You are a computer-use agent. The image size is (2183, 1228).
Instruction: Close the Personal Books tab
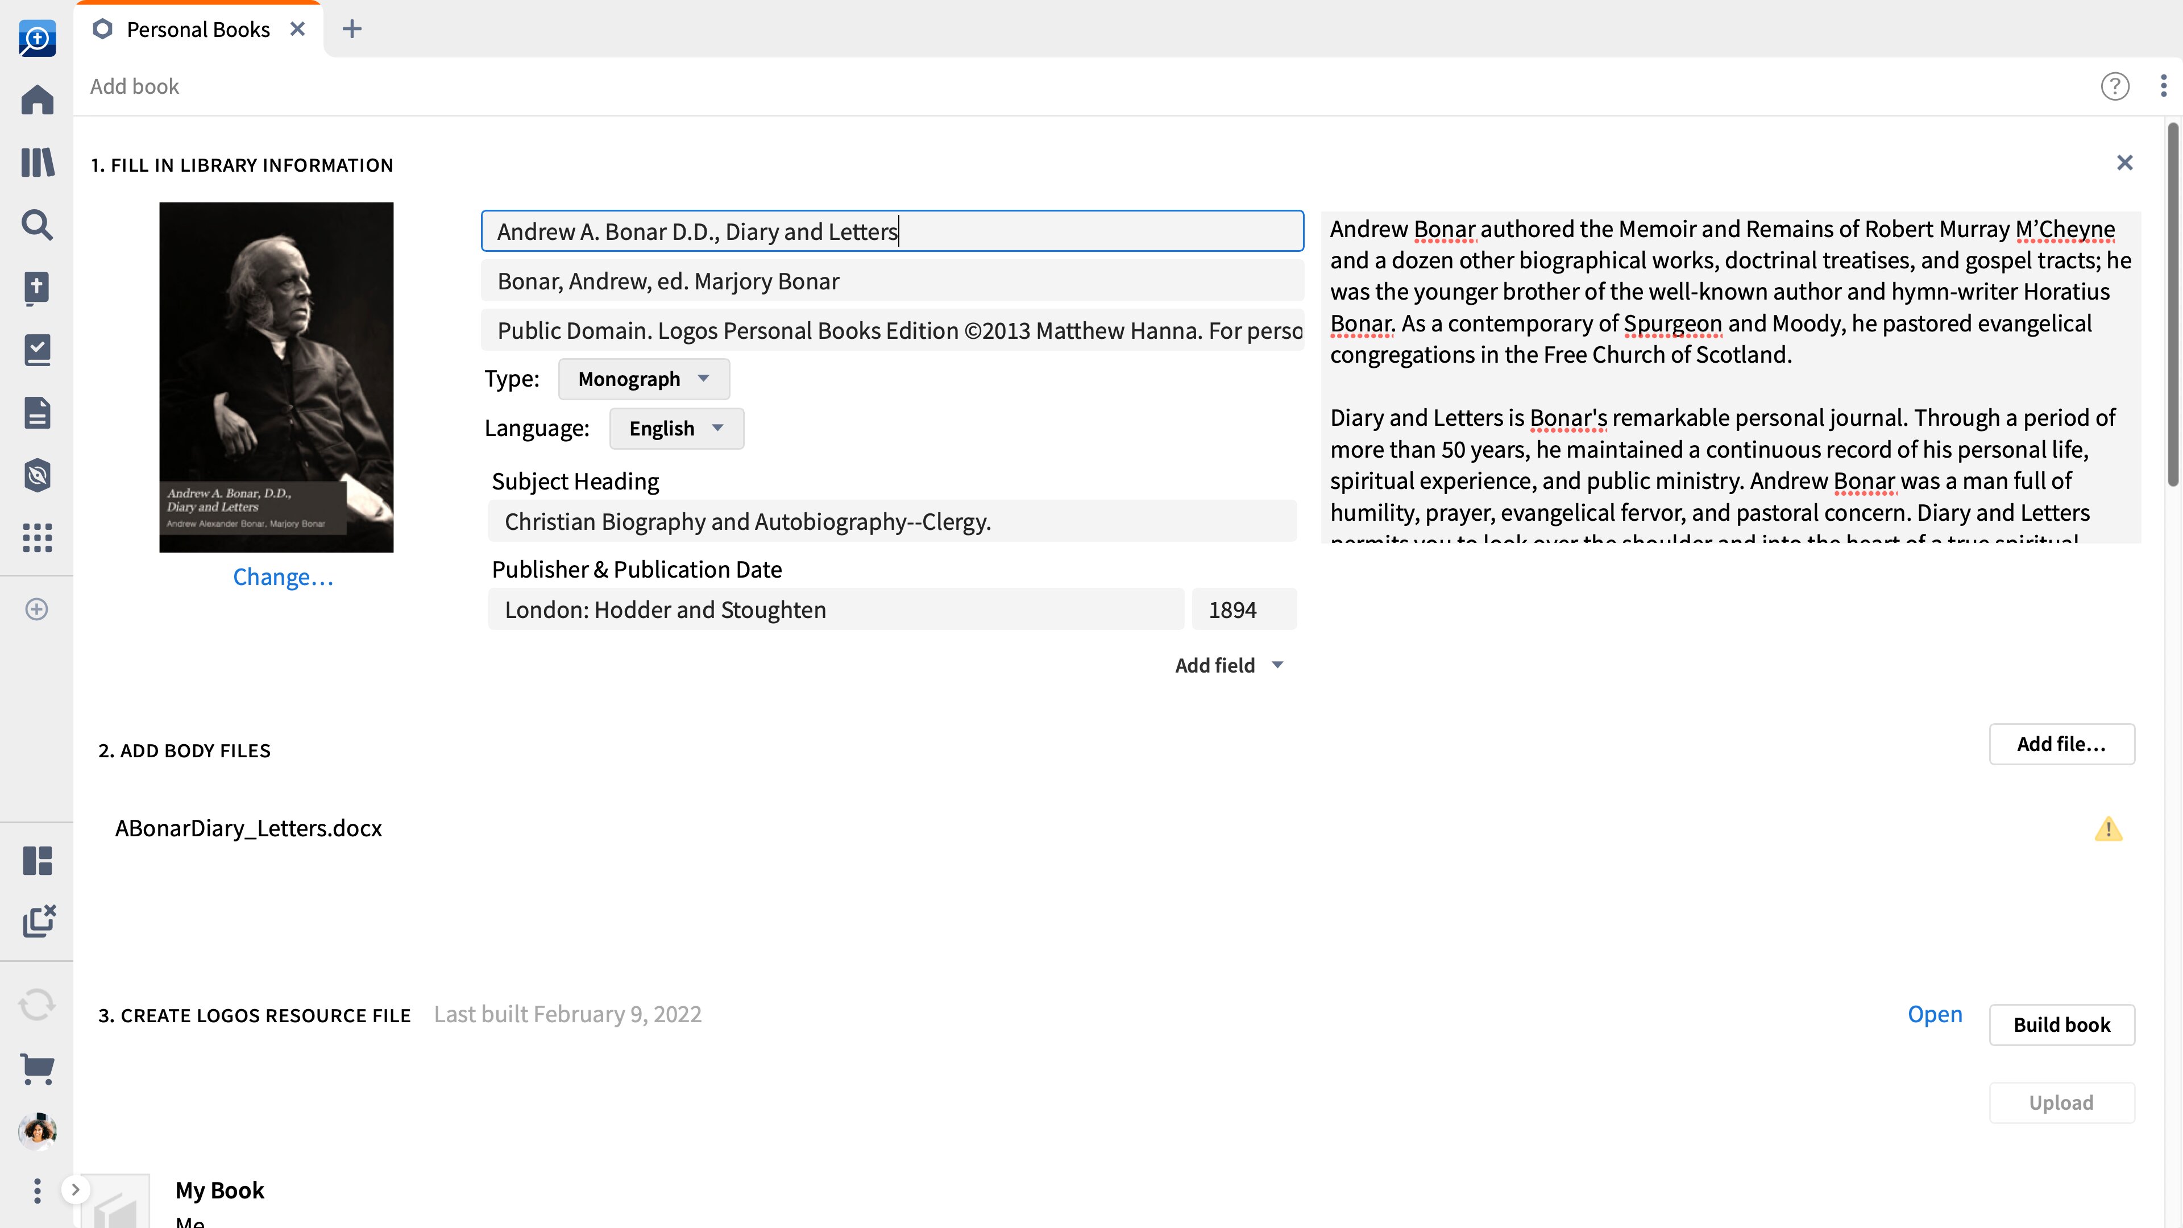point(297,29)
